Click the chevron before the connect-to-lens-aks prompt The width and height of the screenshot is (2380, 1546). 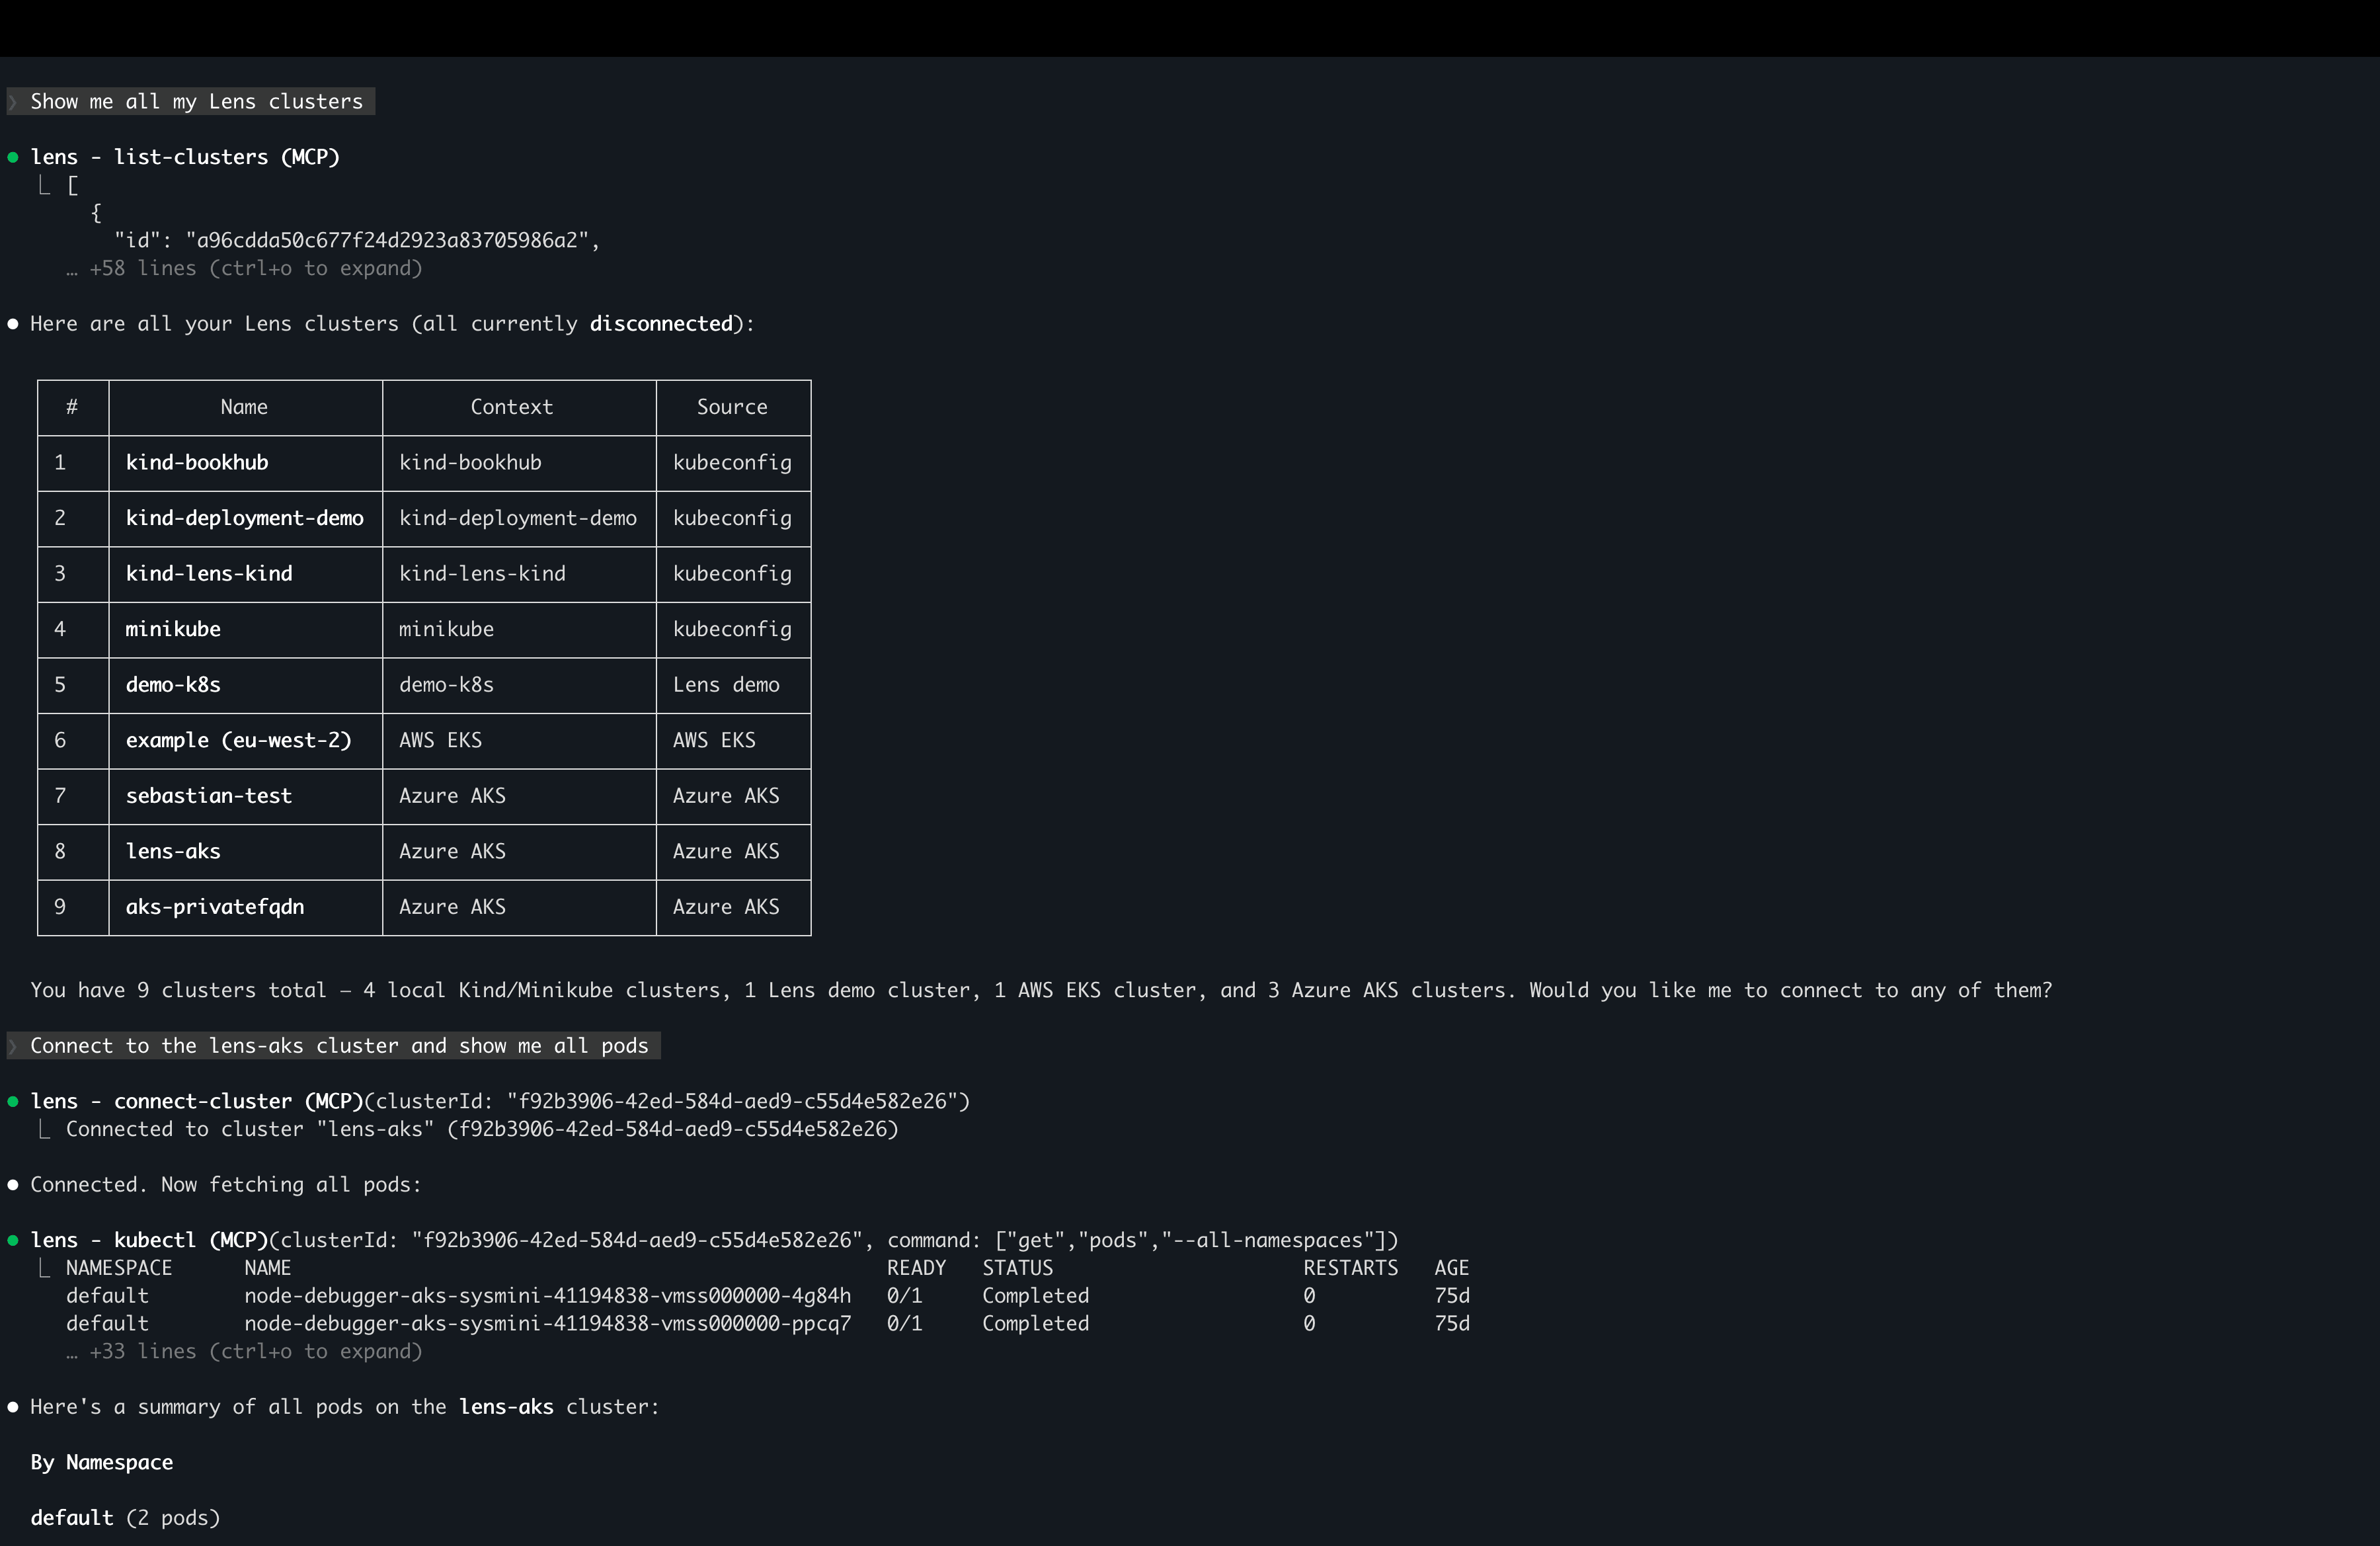(x=13, y=1045)
